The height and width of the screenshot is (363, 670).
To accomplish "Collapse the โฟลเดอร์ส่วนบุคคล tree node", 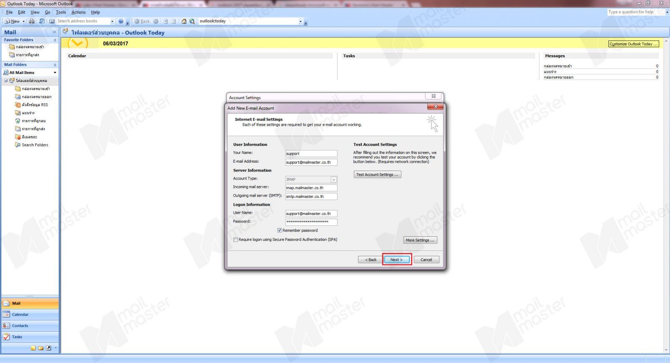I will pos(5,81).
